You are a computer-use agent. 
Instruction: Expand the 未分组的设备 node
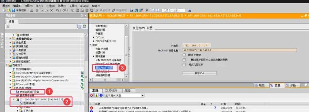10,39
